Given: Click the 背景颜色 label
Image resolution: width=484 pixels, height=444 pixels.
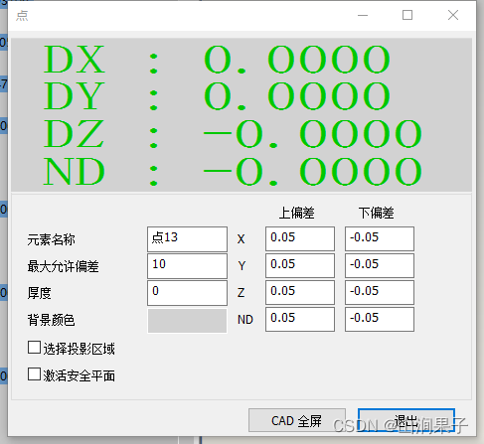Looking at the screenshot, I should (x=51, y=320).
